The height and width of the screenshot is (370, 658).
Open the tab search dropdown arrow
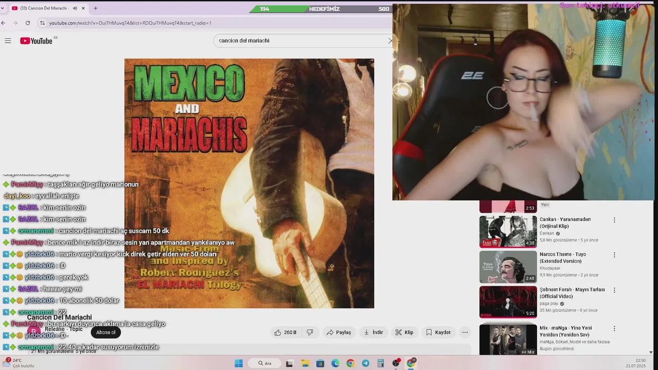3,8
